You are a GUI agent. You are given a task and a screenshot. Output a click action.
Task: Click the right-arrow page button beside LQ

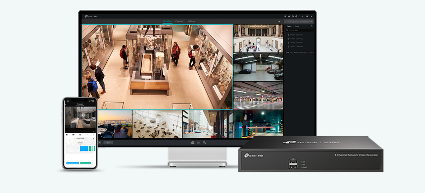pos(99,143)
